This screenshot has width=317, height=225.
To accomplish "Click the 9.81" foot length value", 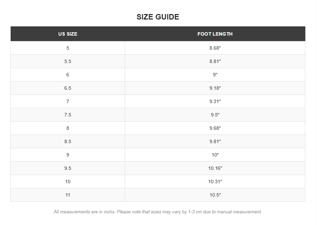I will (215, 141).
